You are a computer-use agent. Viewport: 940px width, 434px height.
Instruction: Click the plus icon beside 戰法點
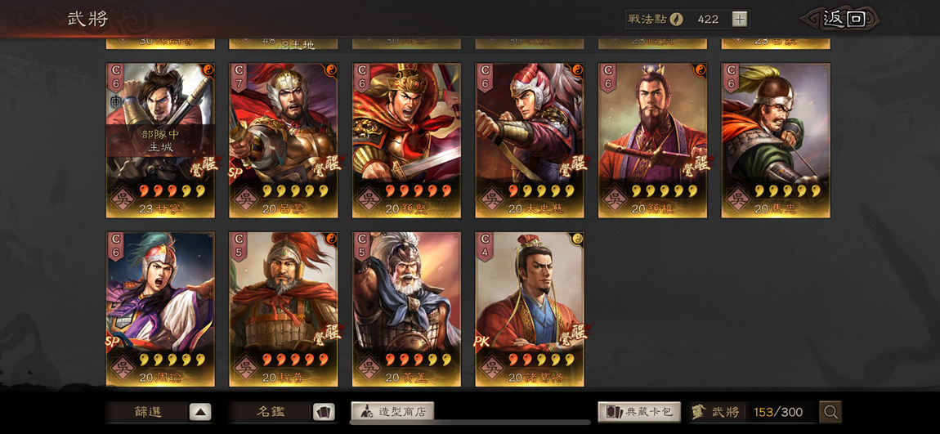point(740,19)
